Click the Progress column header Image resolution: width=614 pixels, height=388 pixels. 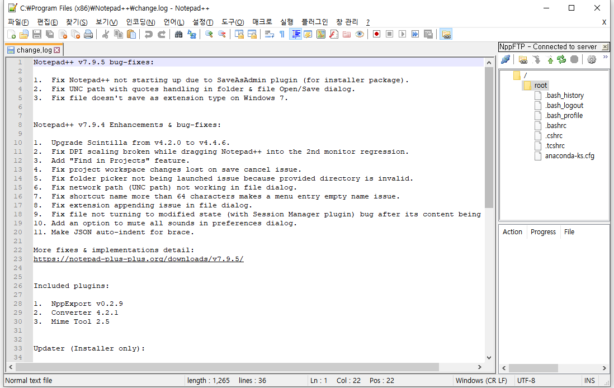click(x=543, y=232)
